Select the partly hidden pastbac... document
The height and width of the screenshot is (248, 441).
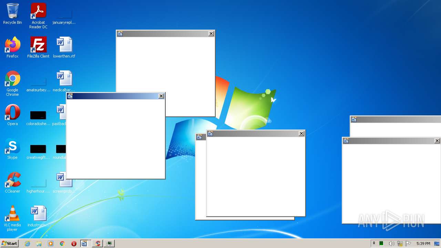click(59, 115)
